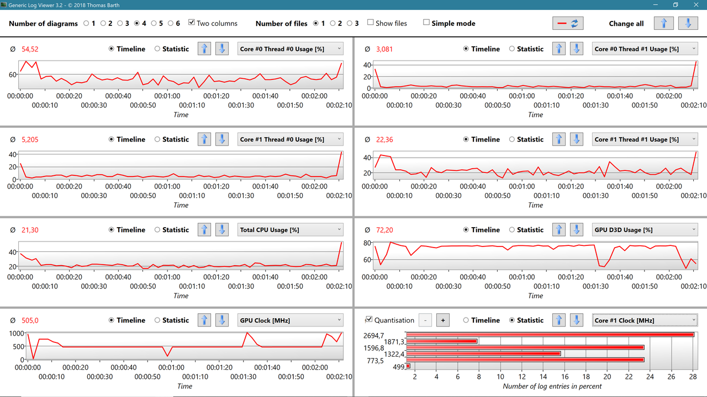Click the red line refresh style button
Viewport: 707px width, 397px height.
click(568, 23)
